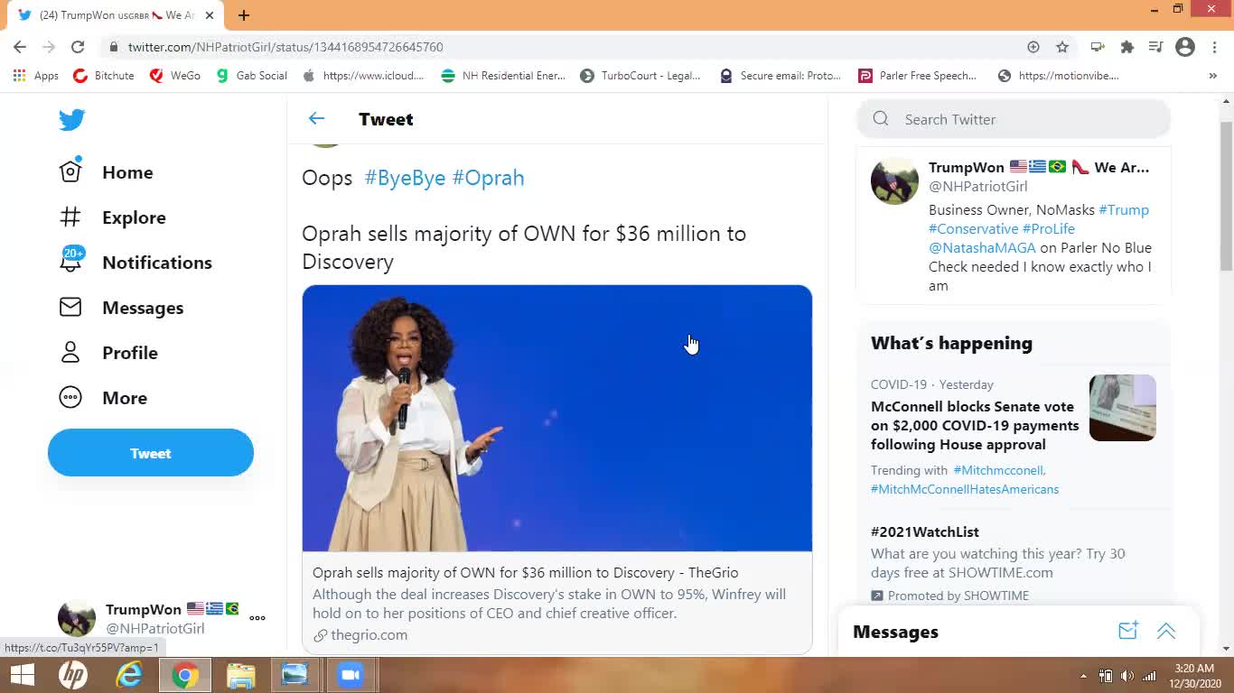This screenshot has width=1234, height=693.
Task: Click new message compose icon
Action: click(x=1127, y=631)
